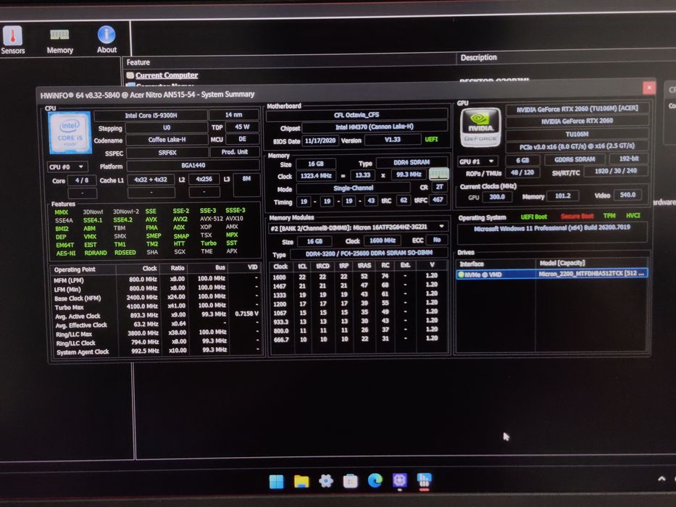Open the GPU #1 selector dropdown

(477, 162)
